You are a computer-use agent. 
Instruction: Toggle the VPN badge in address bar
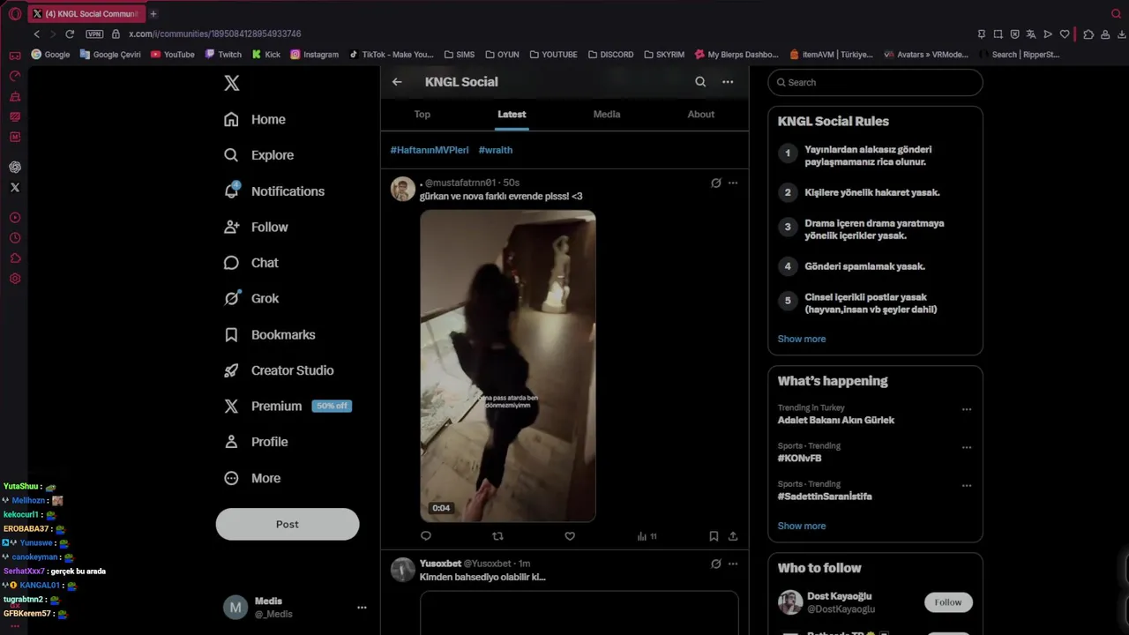[x=94, y=34]
